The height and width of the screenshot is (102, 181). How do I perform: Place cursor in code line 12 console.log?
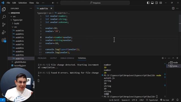(x=63, y=49)
